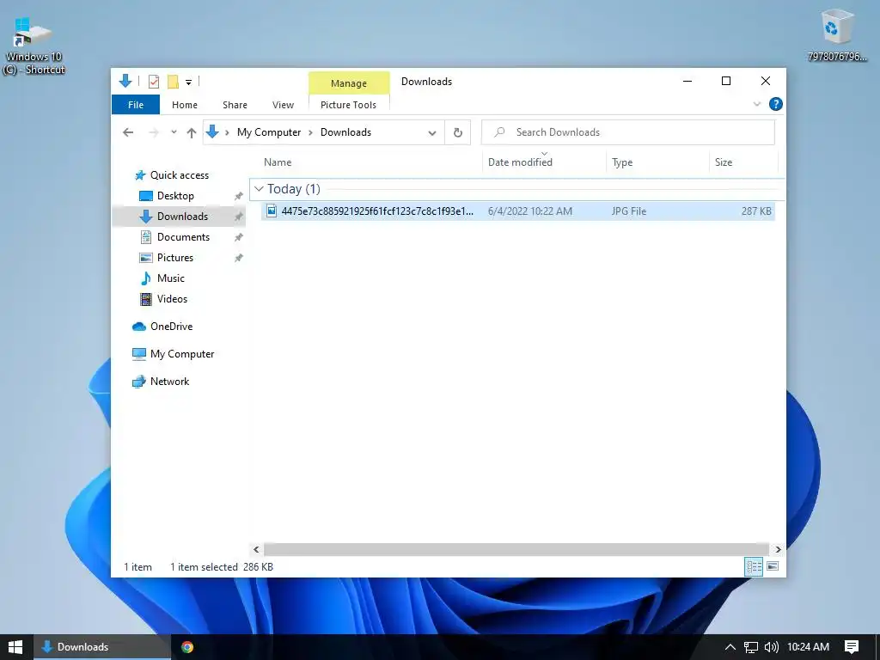Open the network tray icon
Screen dimensions: 880x660
tap(751, 647)
